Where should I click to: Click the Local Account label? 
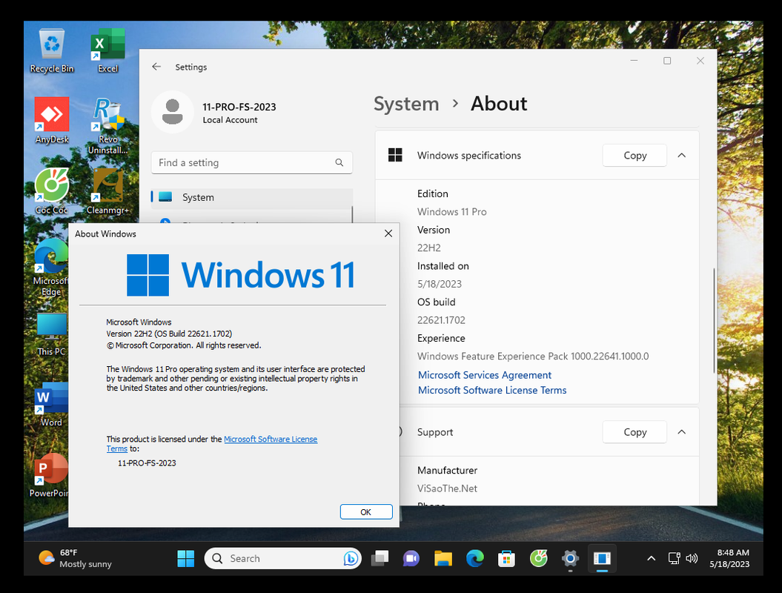pos(230,119)
